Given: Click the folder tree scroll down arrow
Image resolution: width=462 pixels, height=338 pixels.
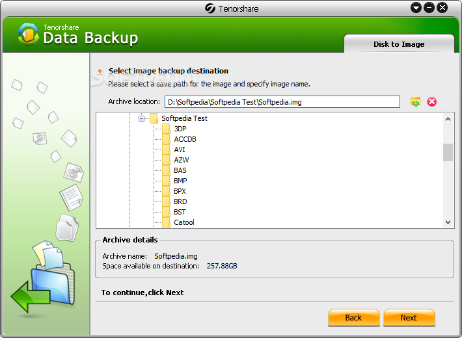Looking at the screenshot, I should pyautogui.click(x=448, y=222).
